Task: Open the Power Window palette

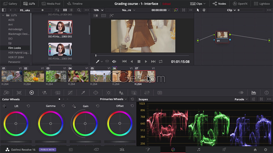Action: [96, 93]
